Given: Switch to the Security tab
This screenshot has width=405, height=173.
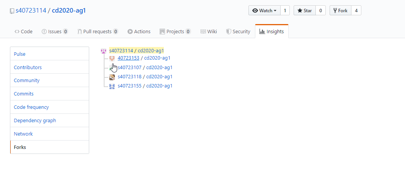Looking at the screenshot, I should 238,32.
